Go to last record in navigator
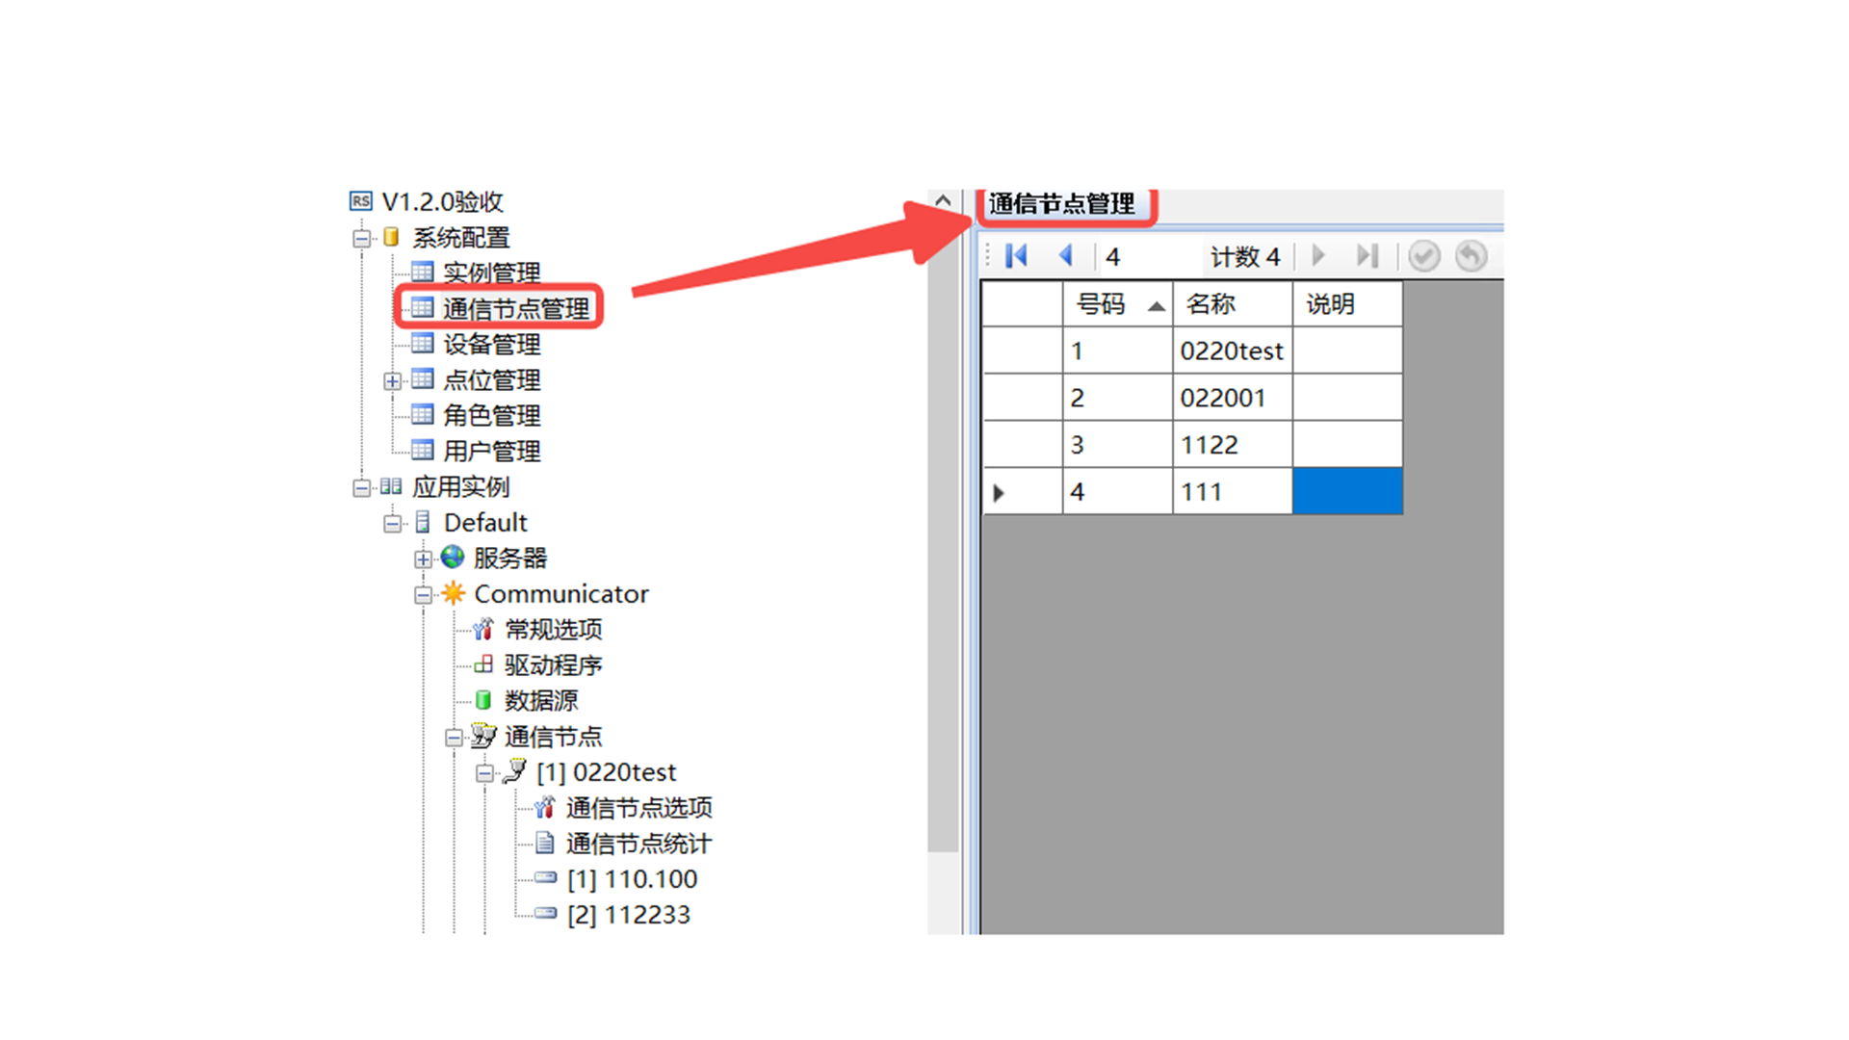This screenshot has width=1849, height=1040. coord(1367,256)
